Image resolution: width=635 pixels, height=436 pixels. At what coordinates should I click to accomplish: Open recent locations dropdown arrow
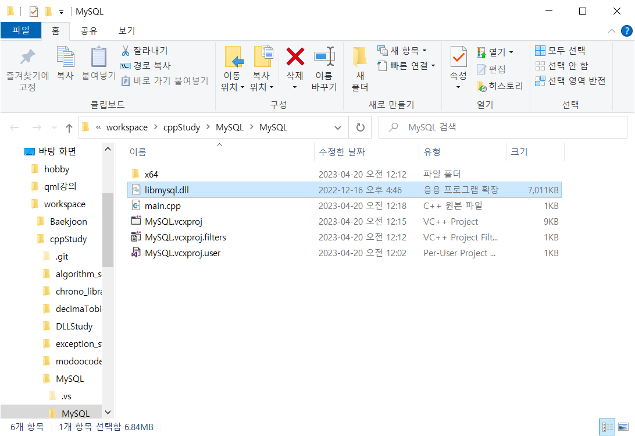point(54,127)
